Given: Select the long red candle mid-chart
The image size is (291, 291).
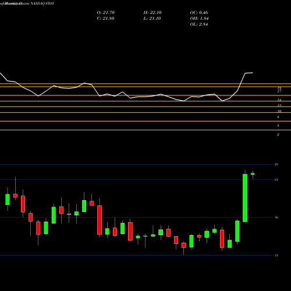Looking at the screenshot, I should pos(100,220).
